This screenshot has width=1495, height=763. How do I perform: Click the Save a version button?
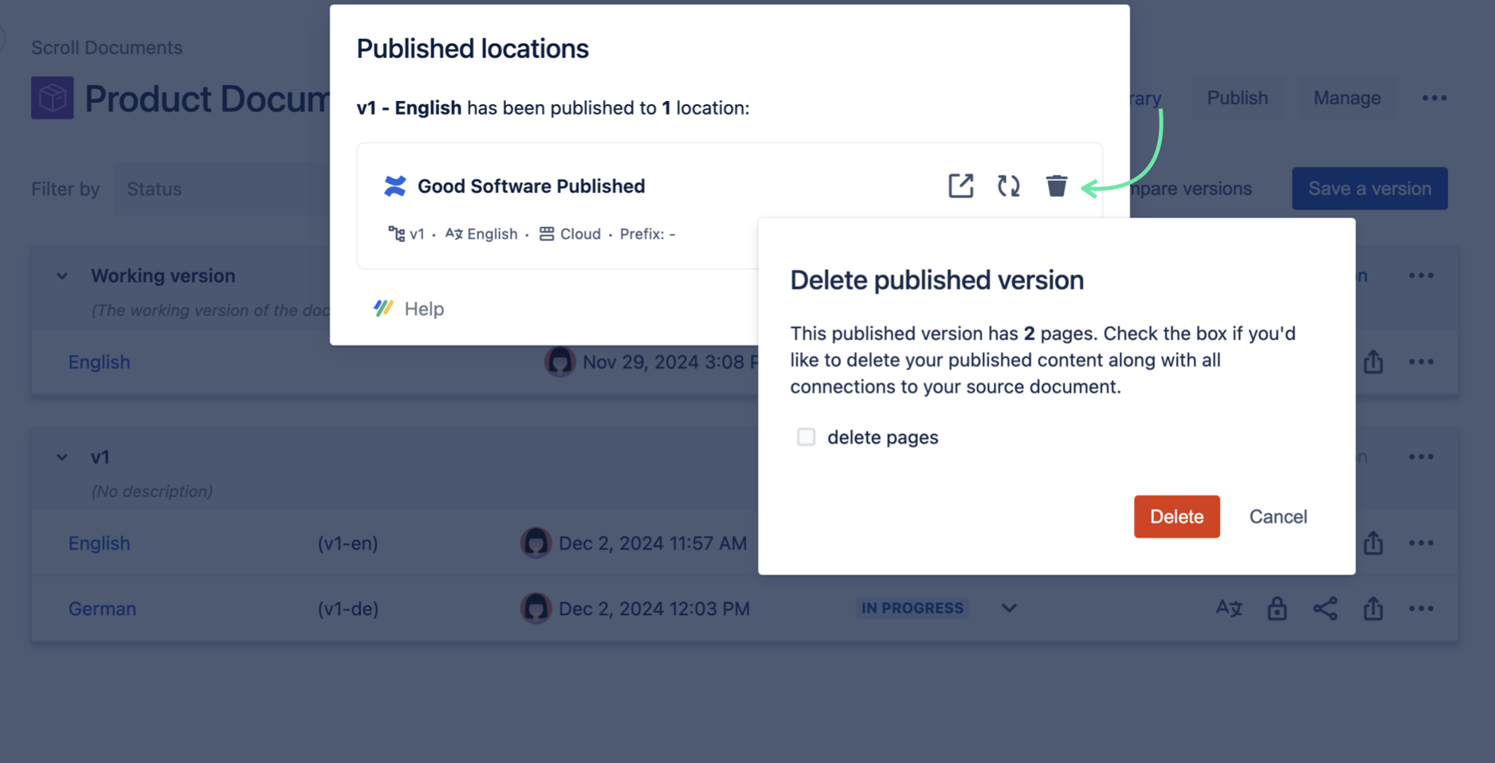click(1369, 188)
